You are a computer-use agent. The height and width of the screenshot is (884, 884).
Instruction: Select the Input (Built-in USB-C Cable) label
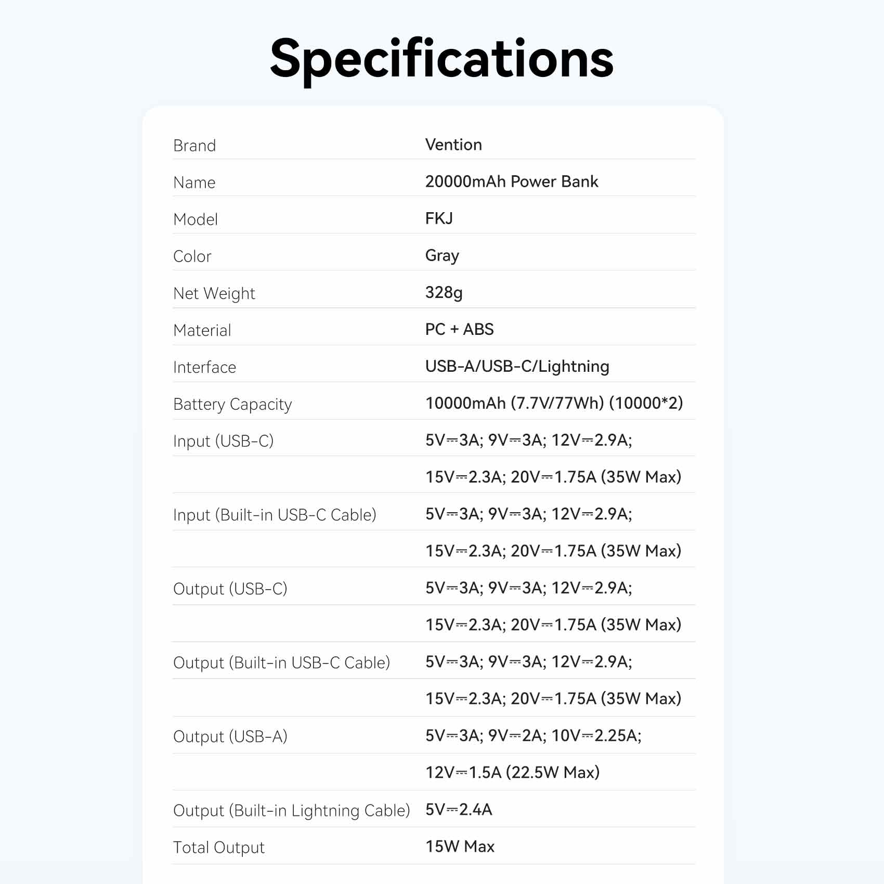[x=275, y=515]
